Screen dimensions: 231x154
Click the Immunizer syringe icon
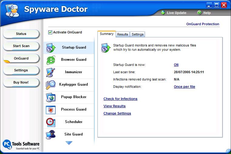pos(50,73)
